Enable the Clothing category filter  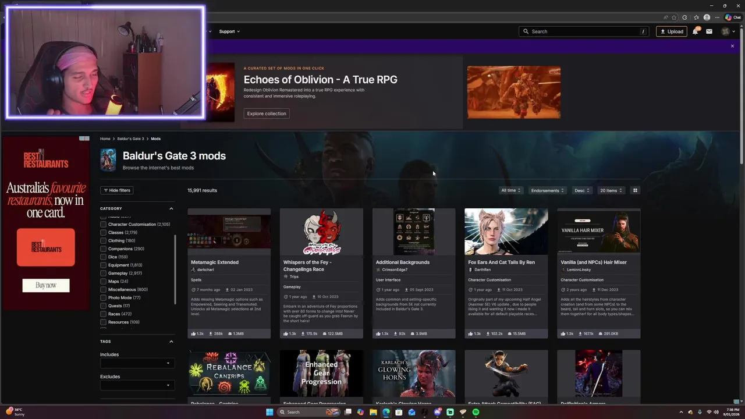tap(103, 240)
